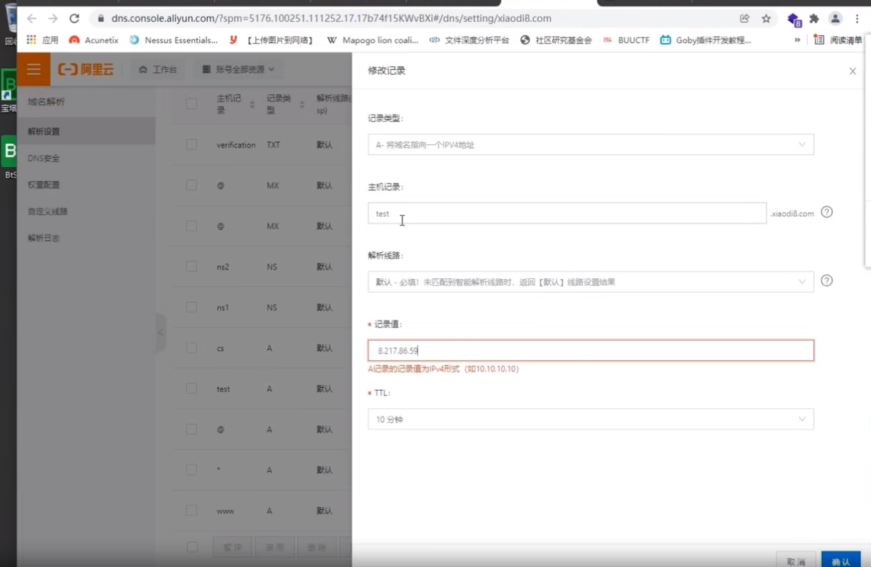Screen dimensions: 871x567
Task: Close the 修改记录 panel
Action: (x=853, y=71)
